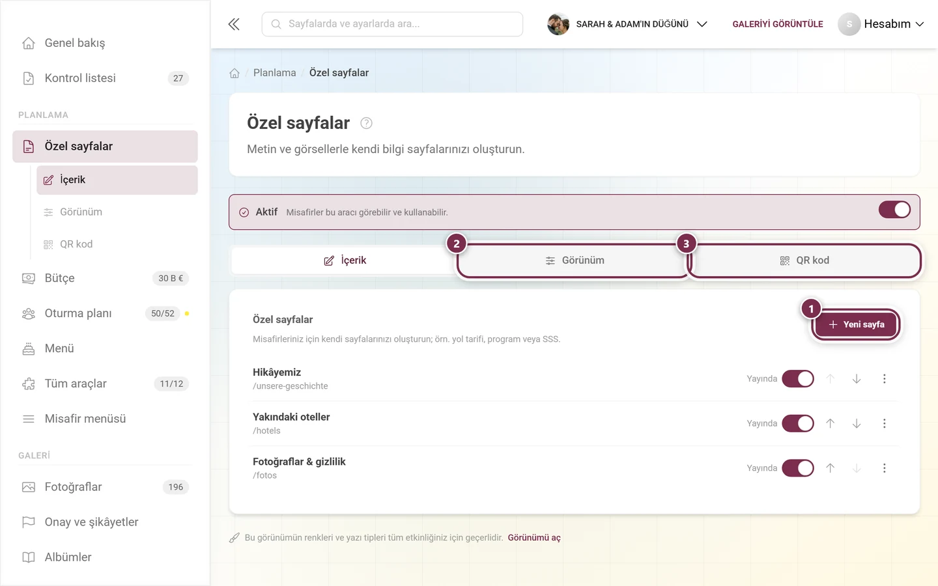
Task: Follow the Görünümü aç link
Action: click(534, 538)
